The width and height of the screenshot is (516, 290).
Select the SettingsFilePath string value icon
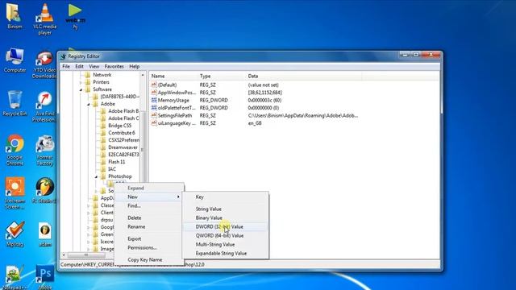coord(154,115)
